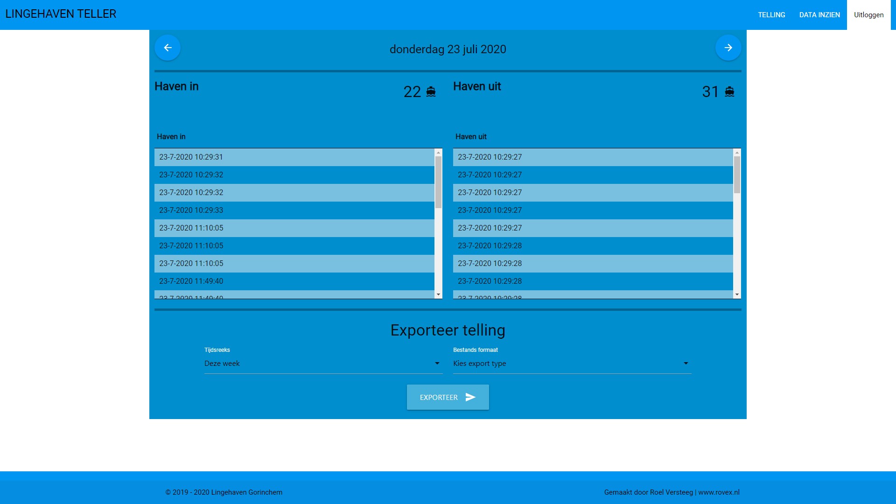
Task: Click the Uitloggen button
Action: [x=868, y=15]
